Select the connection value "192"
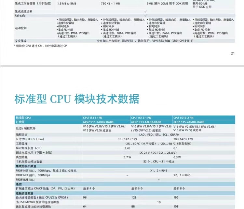The width and height of the screenshot is (244, 209). coord(176,198)
